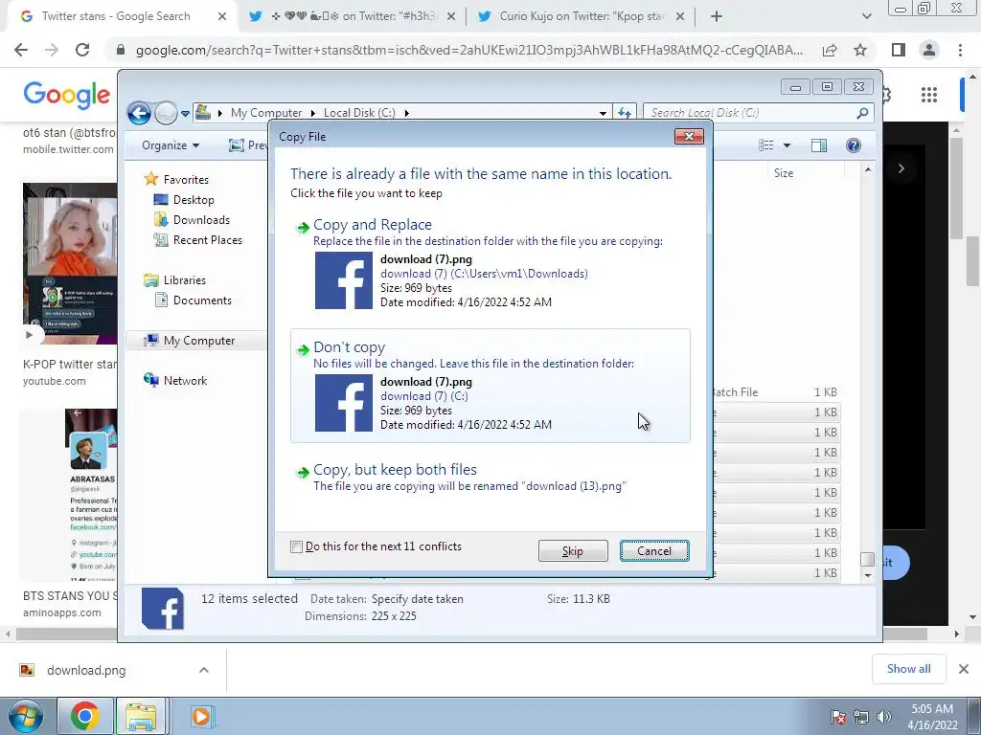Open Explorer help icon
This screenshot has height=735, width=981.
pos(854,145)
